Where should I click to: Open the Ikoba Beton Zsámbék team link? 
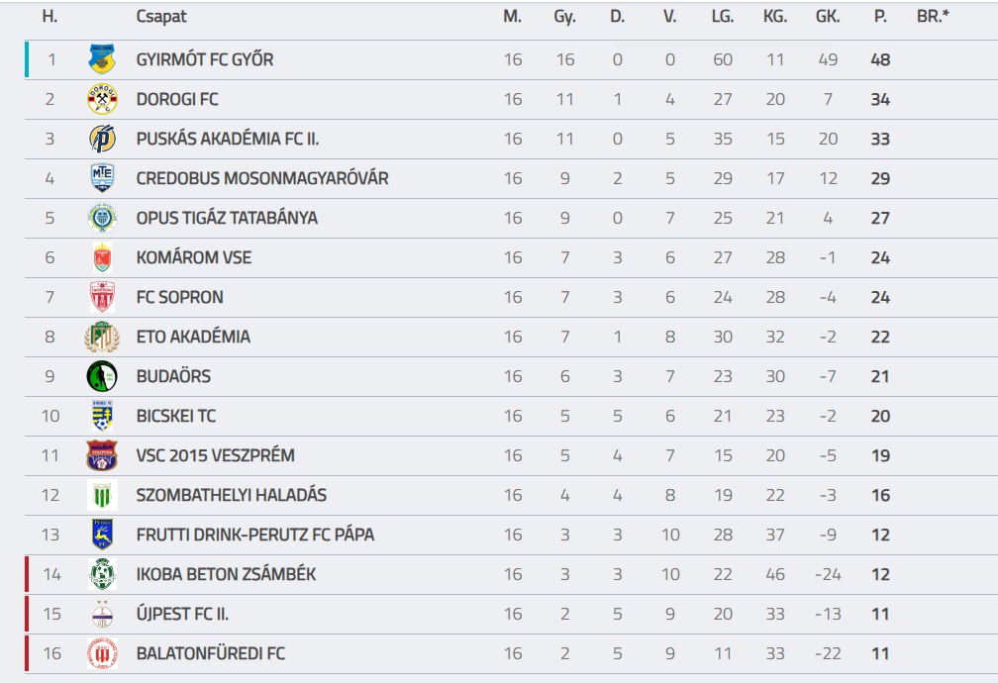tap(226, 574)
